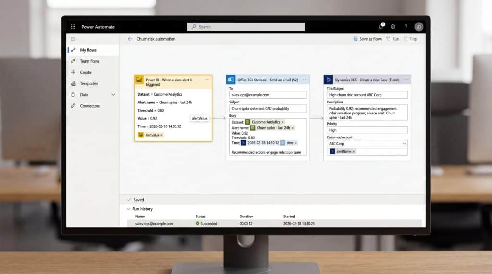
Task: Remove the time token in email body
Action: [x=295, y=143]
